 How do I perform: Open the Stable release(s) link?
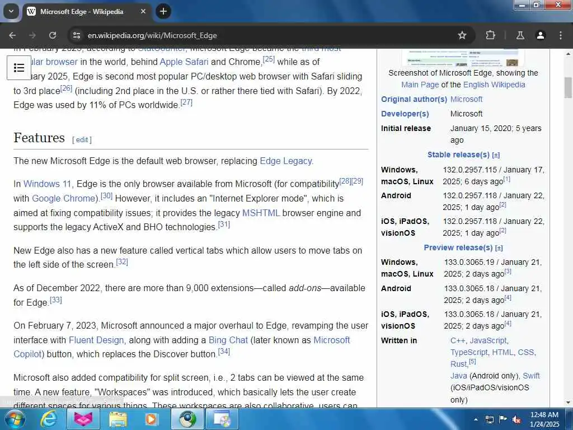click(458, 155)
